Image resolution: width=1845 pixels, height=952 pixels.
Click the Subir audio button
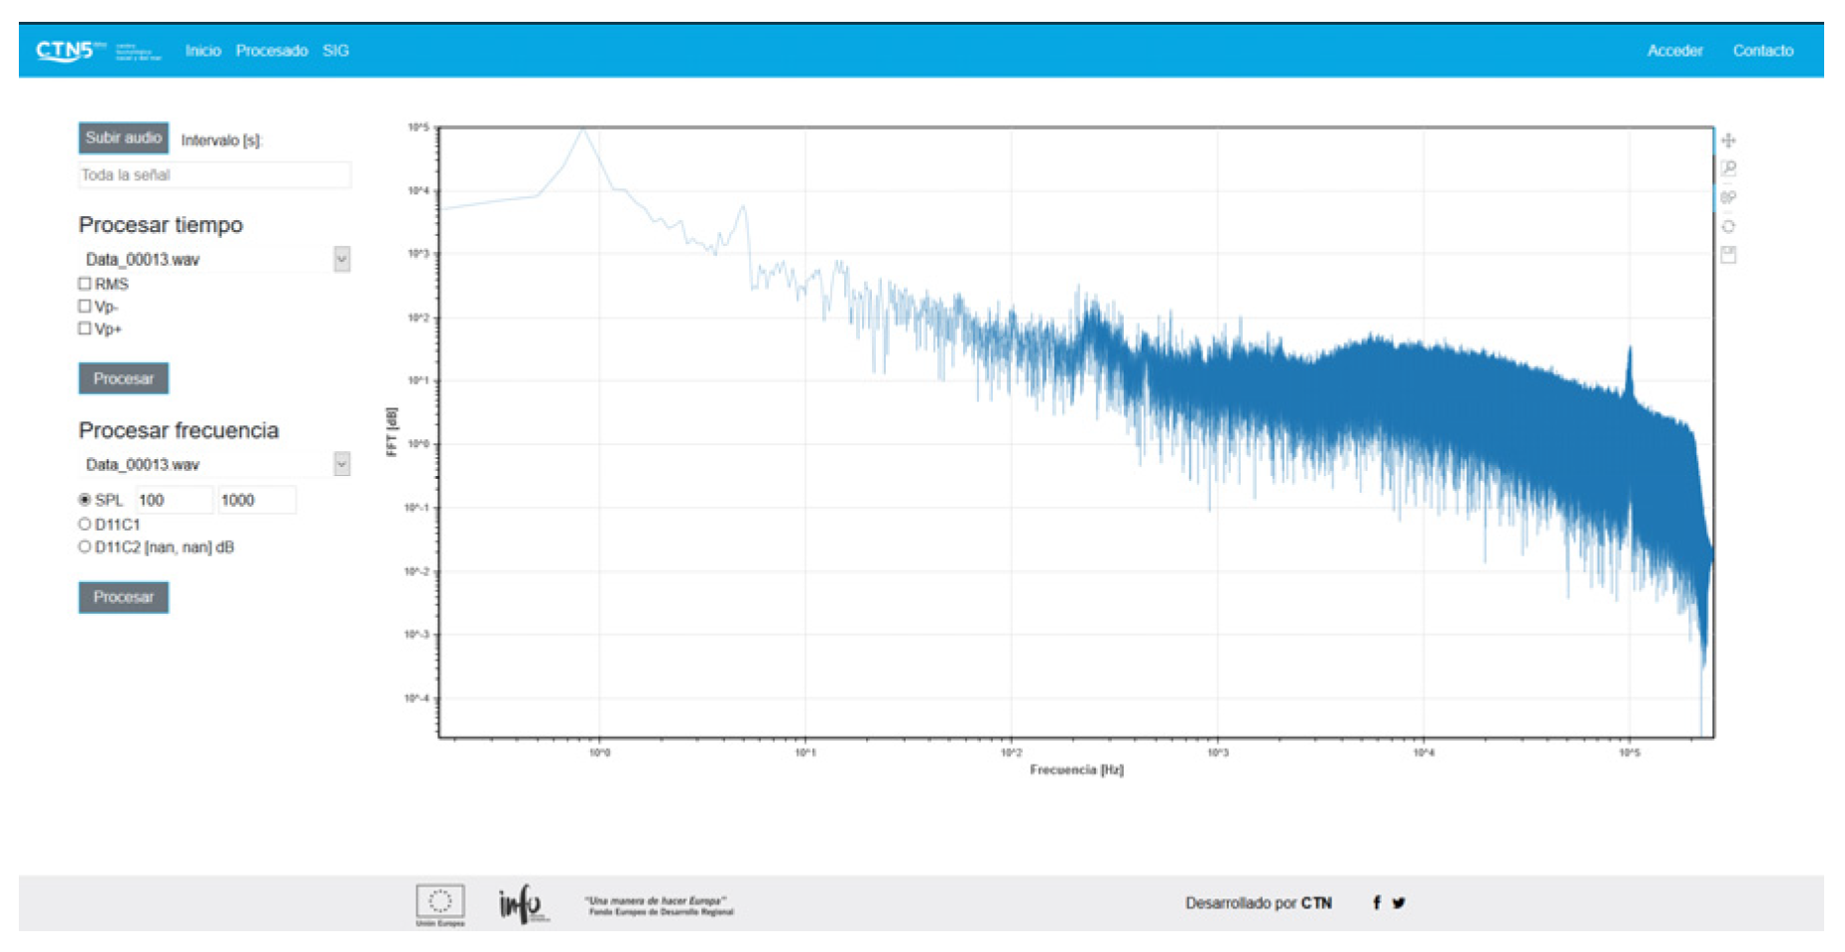point(123,138)
